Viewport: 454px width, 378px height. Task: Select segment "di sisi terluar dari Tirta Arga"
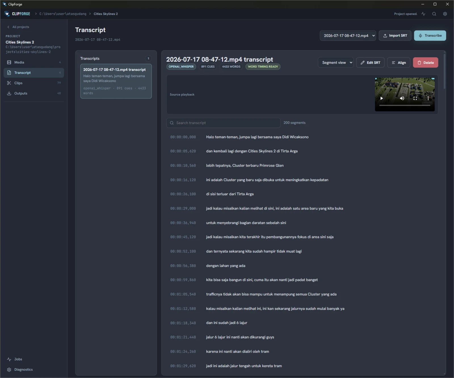(230, 194)
